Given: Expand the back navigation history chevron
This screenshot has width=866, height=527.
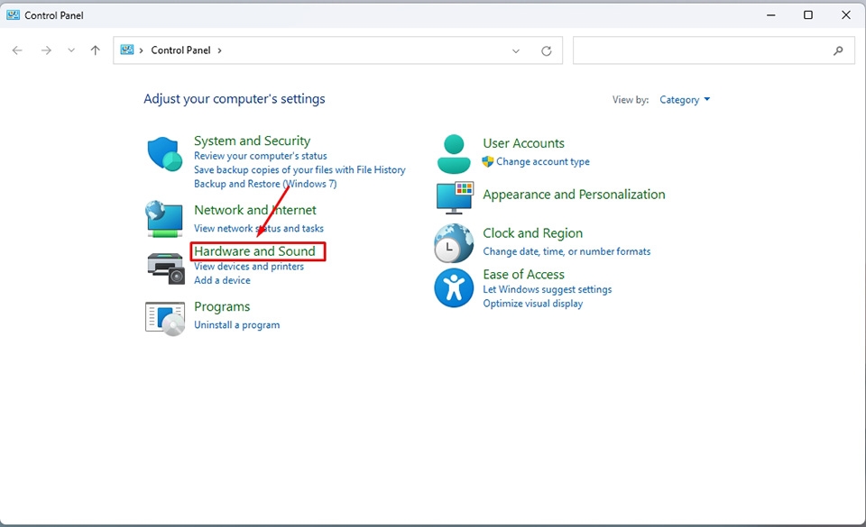Looking at the screenshot, I should tap(70, 50).
